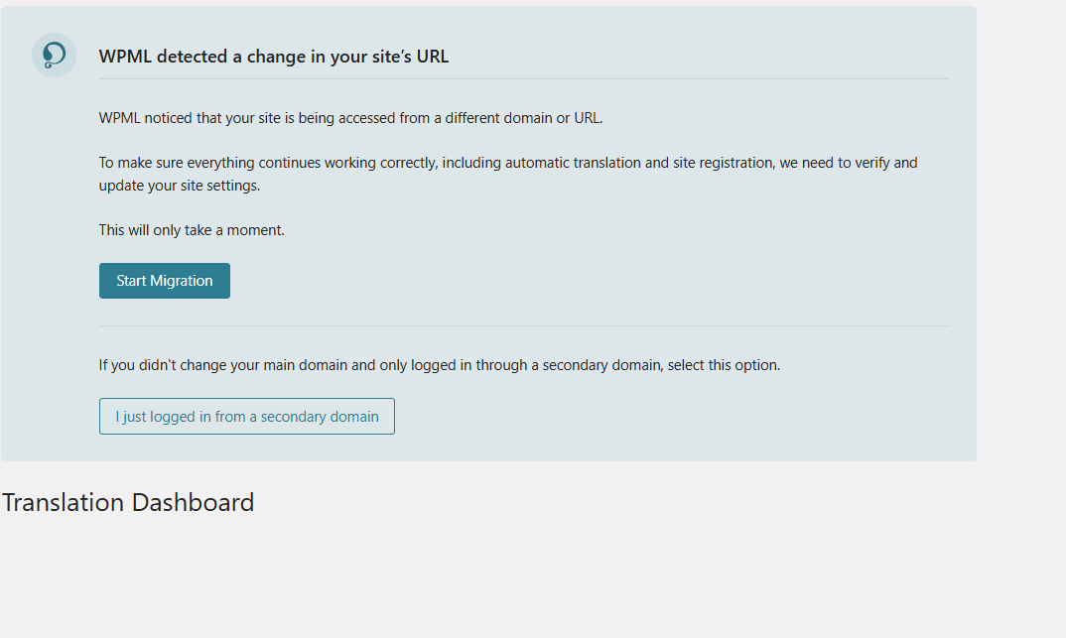Click the "If you didn't change your main domain" text
This screenshot has width=1066, height=638.
(x=439, y=365)
